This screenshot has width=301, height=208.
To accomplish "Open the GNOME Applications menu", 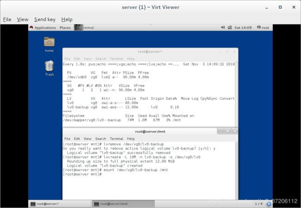I will coord(43,28).
